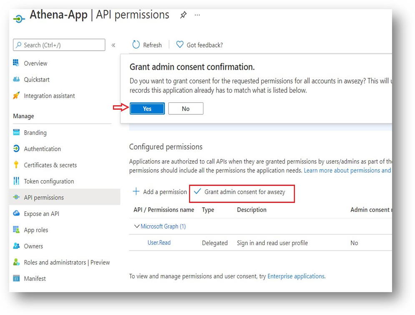Click the Overview grid icon

click(x=16, y=63)
